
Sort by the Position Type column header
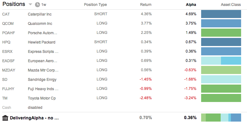point(95,5)
